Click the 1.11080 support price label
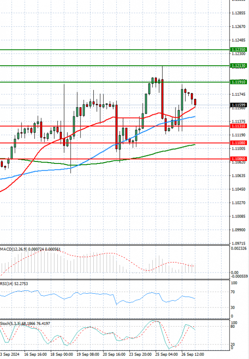Viewport: 249px width, 359px height. pyautogui.click(x=239, y=143)
